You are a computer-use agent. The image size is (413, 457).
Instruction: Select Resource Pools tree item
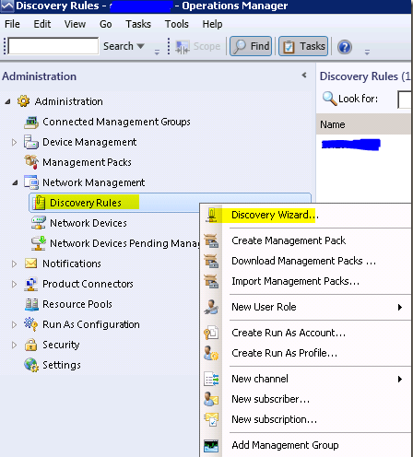(x=77, y=304)
